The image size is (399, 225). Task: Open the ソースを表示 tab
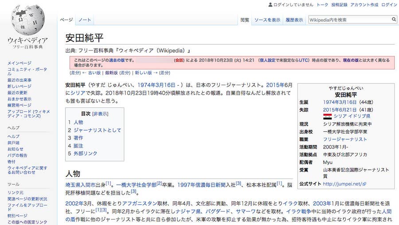267,20
